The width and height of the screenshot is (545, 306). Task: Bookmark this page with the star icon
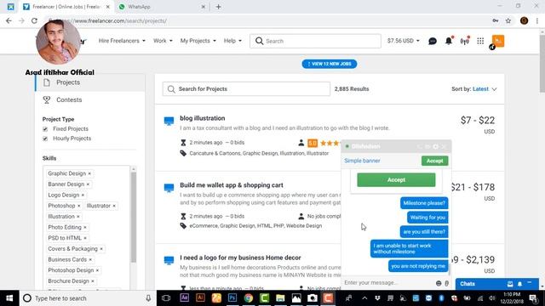(x=508, y=20)
